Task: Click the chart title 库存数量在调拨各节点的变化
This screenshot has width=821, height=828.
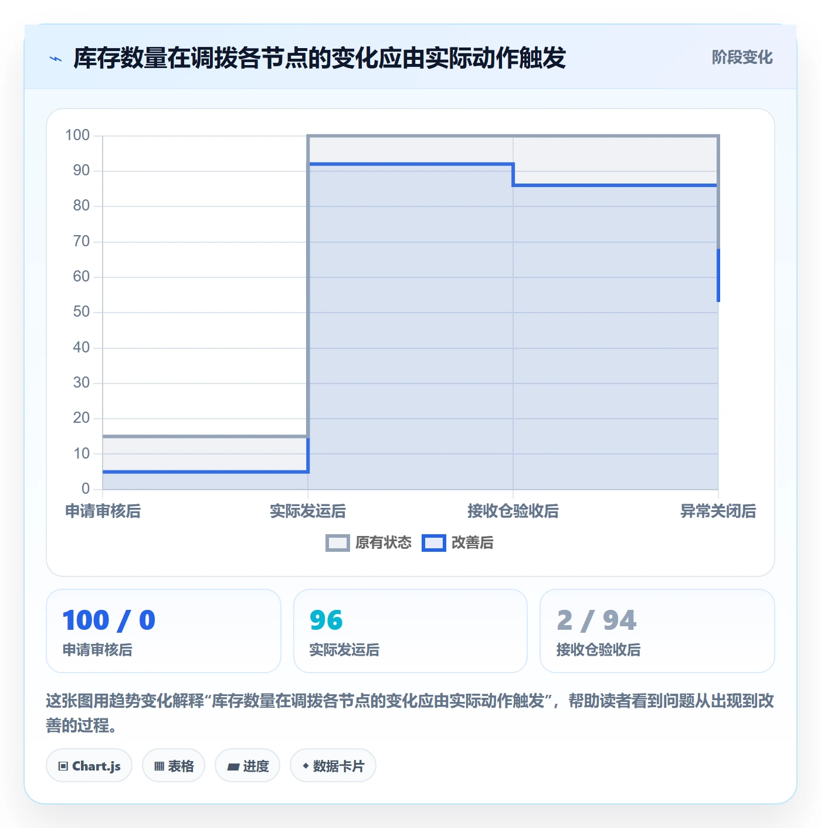Action: tap(320, 58)
